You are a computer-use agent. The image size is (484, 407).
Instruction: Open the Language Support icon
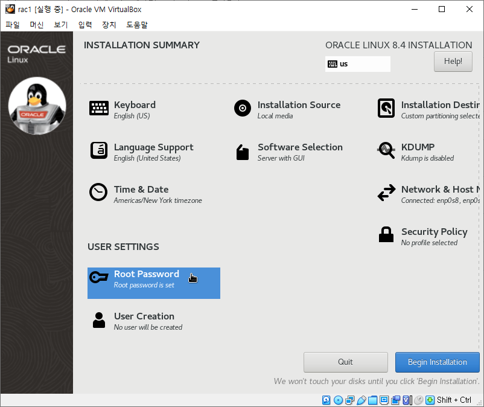tap(99, 150)
